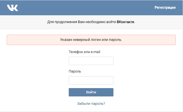The height and width of the screenshot is (112, 183).
Task: Open password recovery below the login button
Action: [91, 103]
